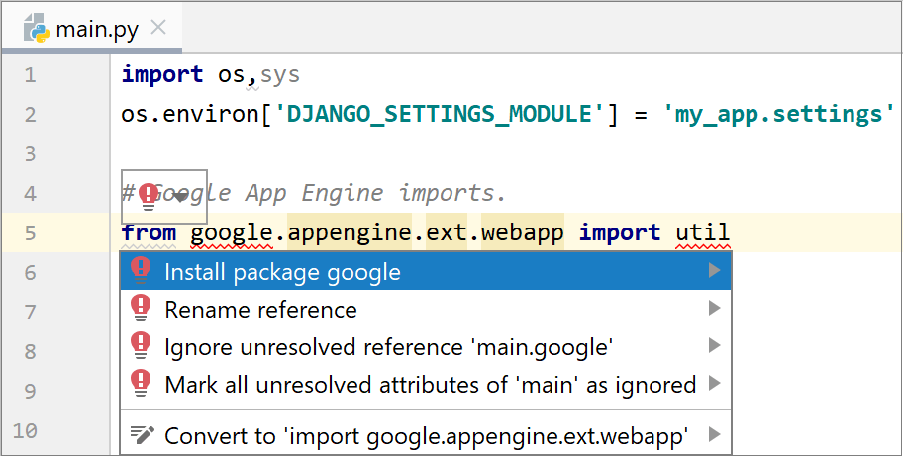Image resolution: width=903 pixels, height=456 pixels.
Task: Click error icon beside Install package google
Action: (x=141, y=270)
